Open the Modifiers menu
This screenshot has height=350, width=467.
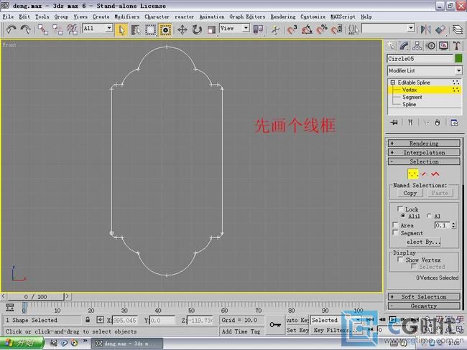[127, 16]
